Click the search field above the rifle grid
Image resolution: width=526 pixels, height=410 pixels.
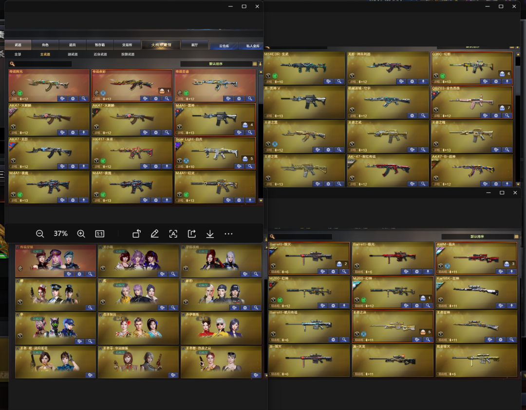(40, 64)
